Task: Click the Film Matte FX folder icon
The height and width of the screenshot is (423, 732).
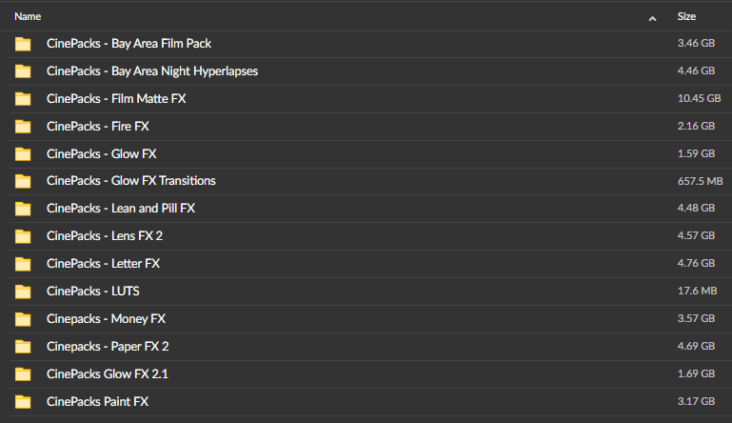Action: click(x=23, y=99)
